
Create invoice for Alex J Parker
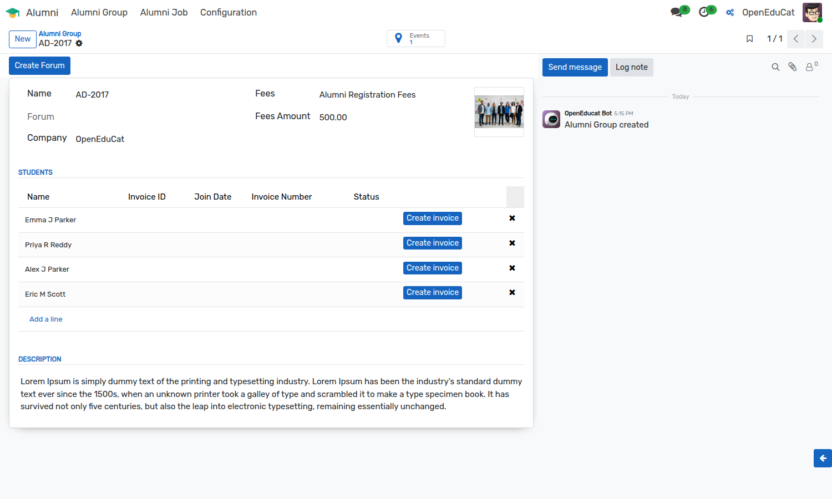[x=433, y=268]
